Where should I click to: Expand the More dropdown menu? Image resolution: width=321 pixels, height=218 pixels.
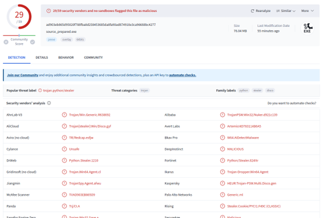[307, 11]
